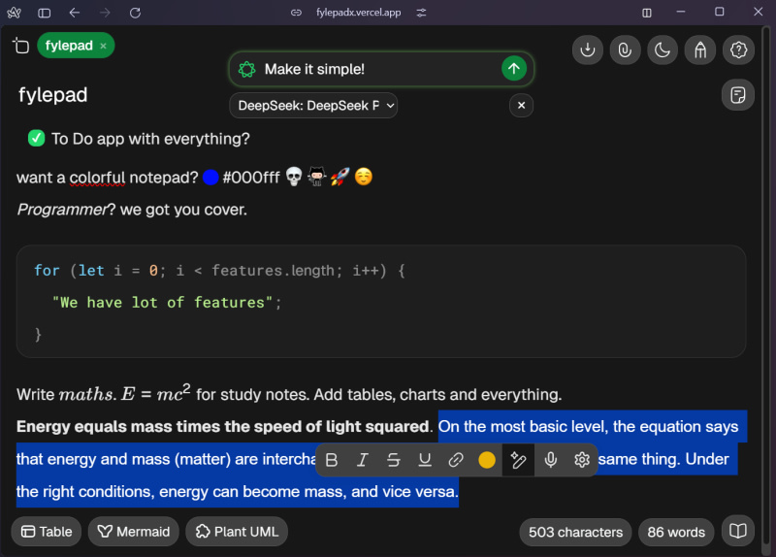Select the fylepad tab
The image size is (776, 557).
tap(68, 46)
